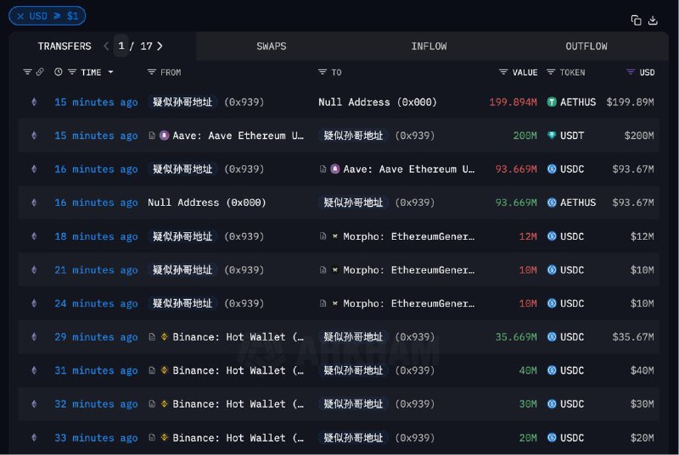Screen dimensions: 679x455
Task: Download the transfers table
Action: coord(653,19)
